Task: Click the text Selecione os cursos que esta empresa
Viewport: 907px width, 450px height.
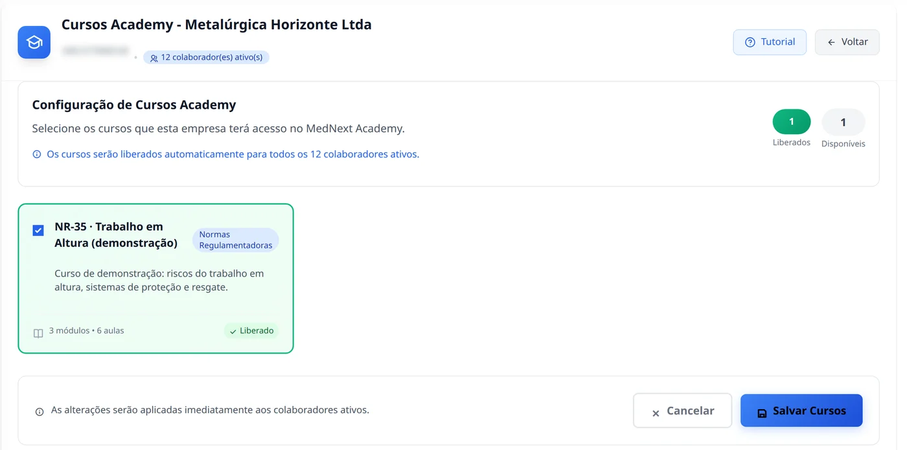Action: click(218, 129)
